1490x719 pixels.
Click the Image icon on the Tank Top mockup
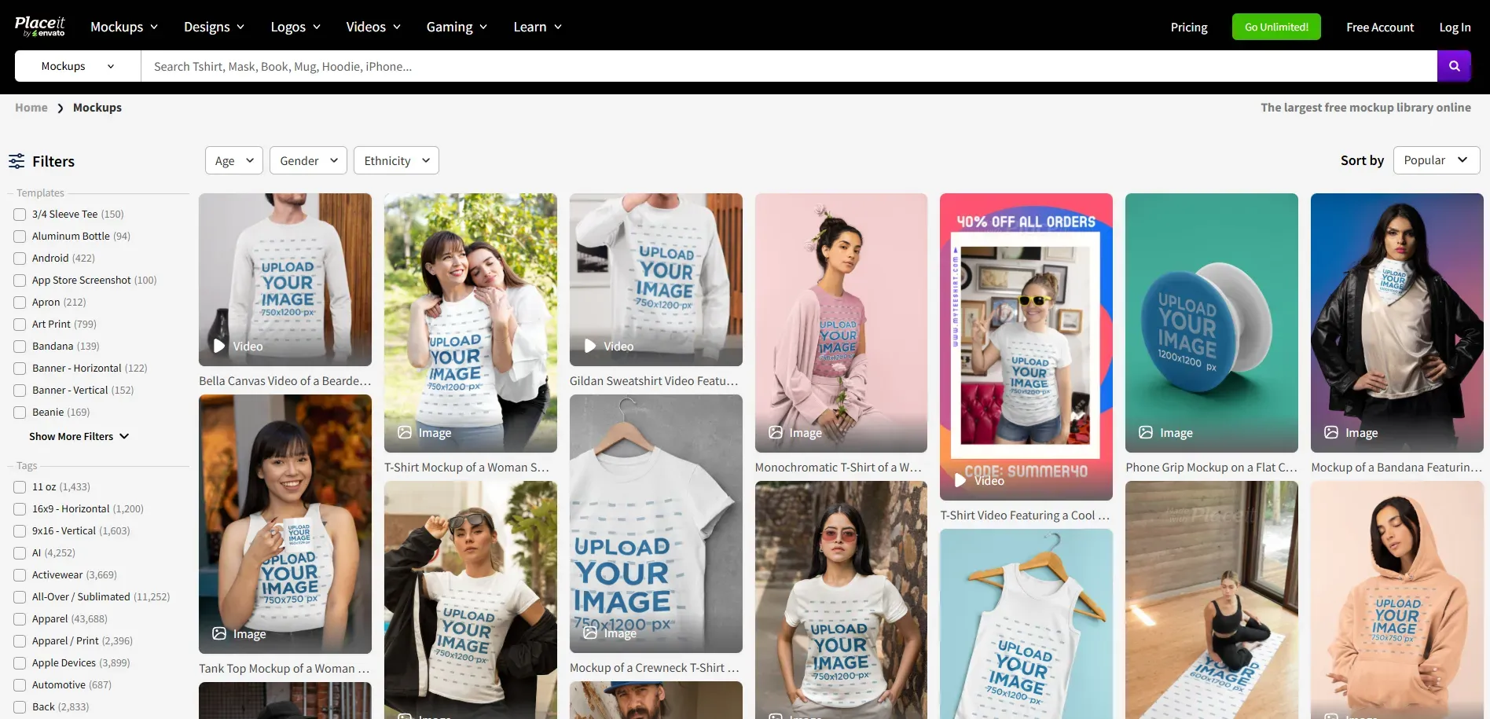(219, 633)
